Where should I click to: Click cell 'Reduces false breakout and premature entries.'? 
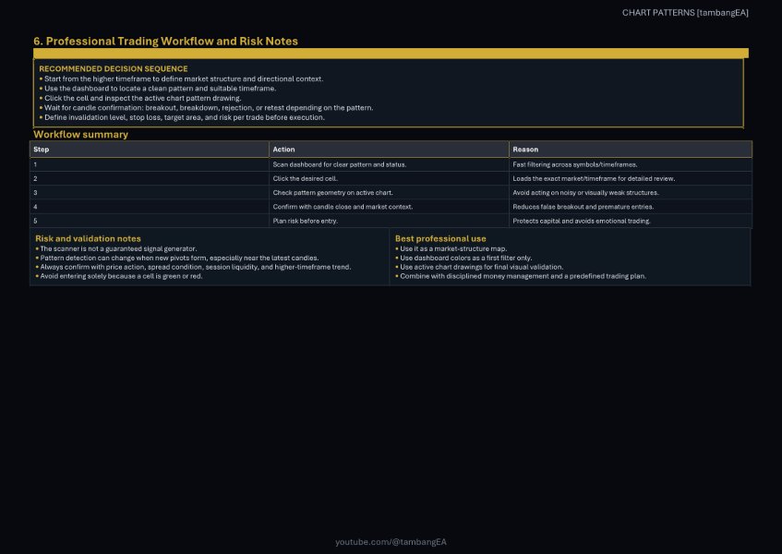pyautogui.click(x=631, y=207)
